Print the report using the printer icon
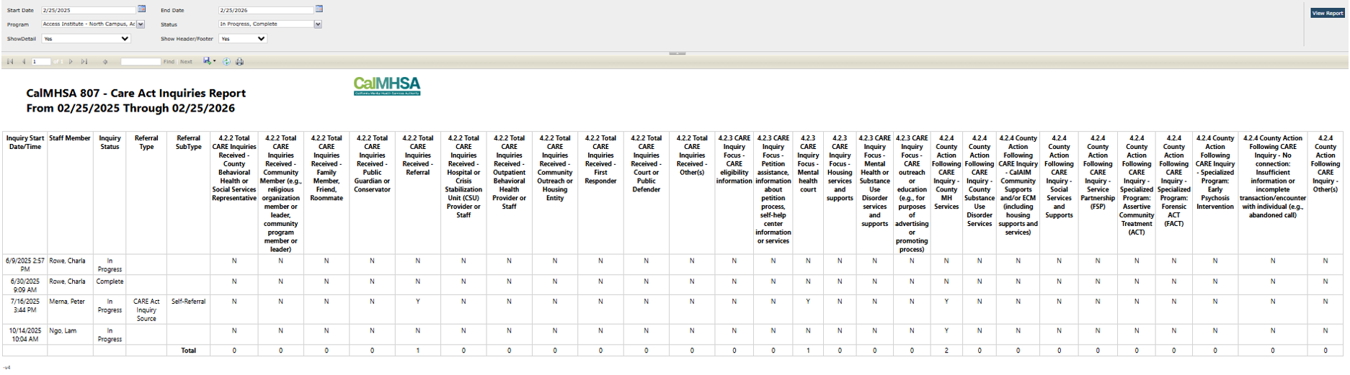Screen dimensions: 1350x375 click(x=240, y=62)
